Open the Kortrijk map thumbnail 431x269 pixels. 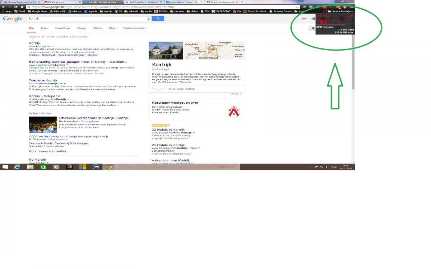click(x=214, y=50)
